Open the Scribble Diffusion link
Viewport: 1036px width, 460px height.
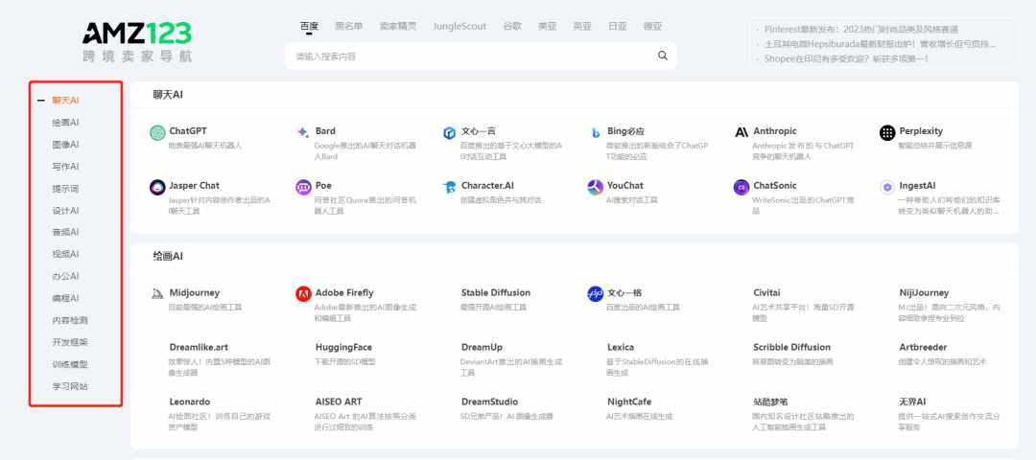[791, 347]
